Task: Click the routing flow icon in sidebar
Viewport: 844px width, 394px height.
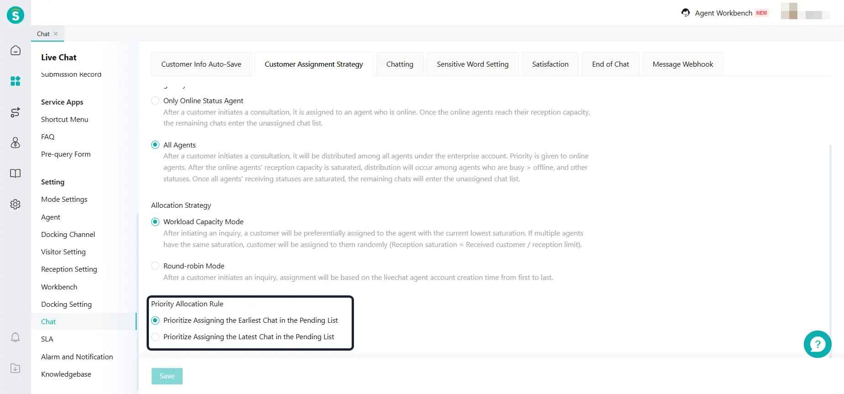Action: tap(16, 112)
